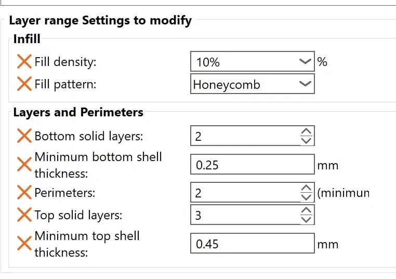Image resolution: width=396 pixels, height=279 pixels.
Task: Remove the Fill density setting
Action: [24, 62]
